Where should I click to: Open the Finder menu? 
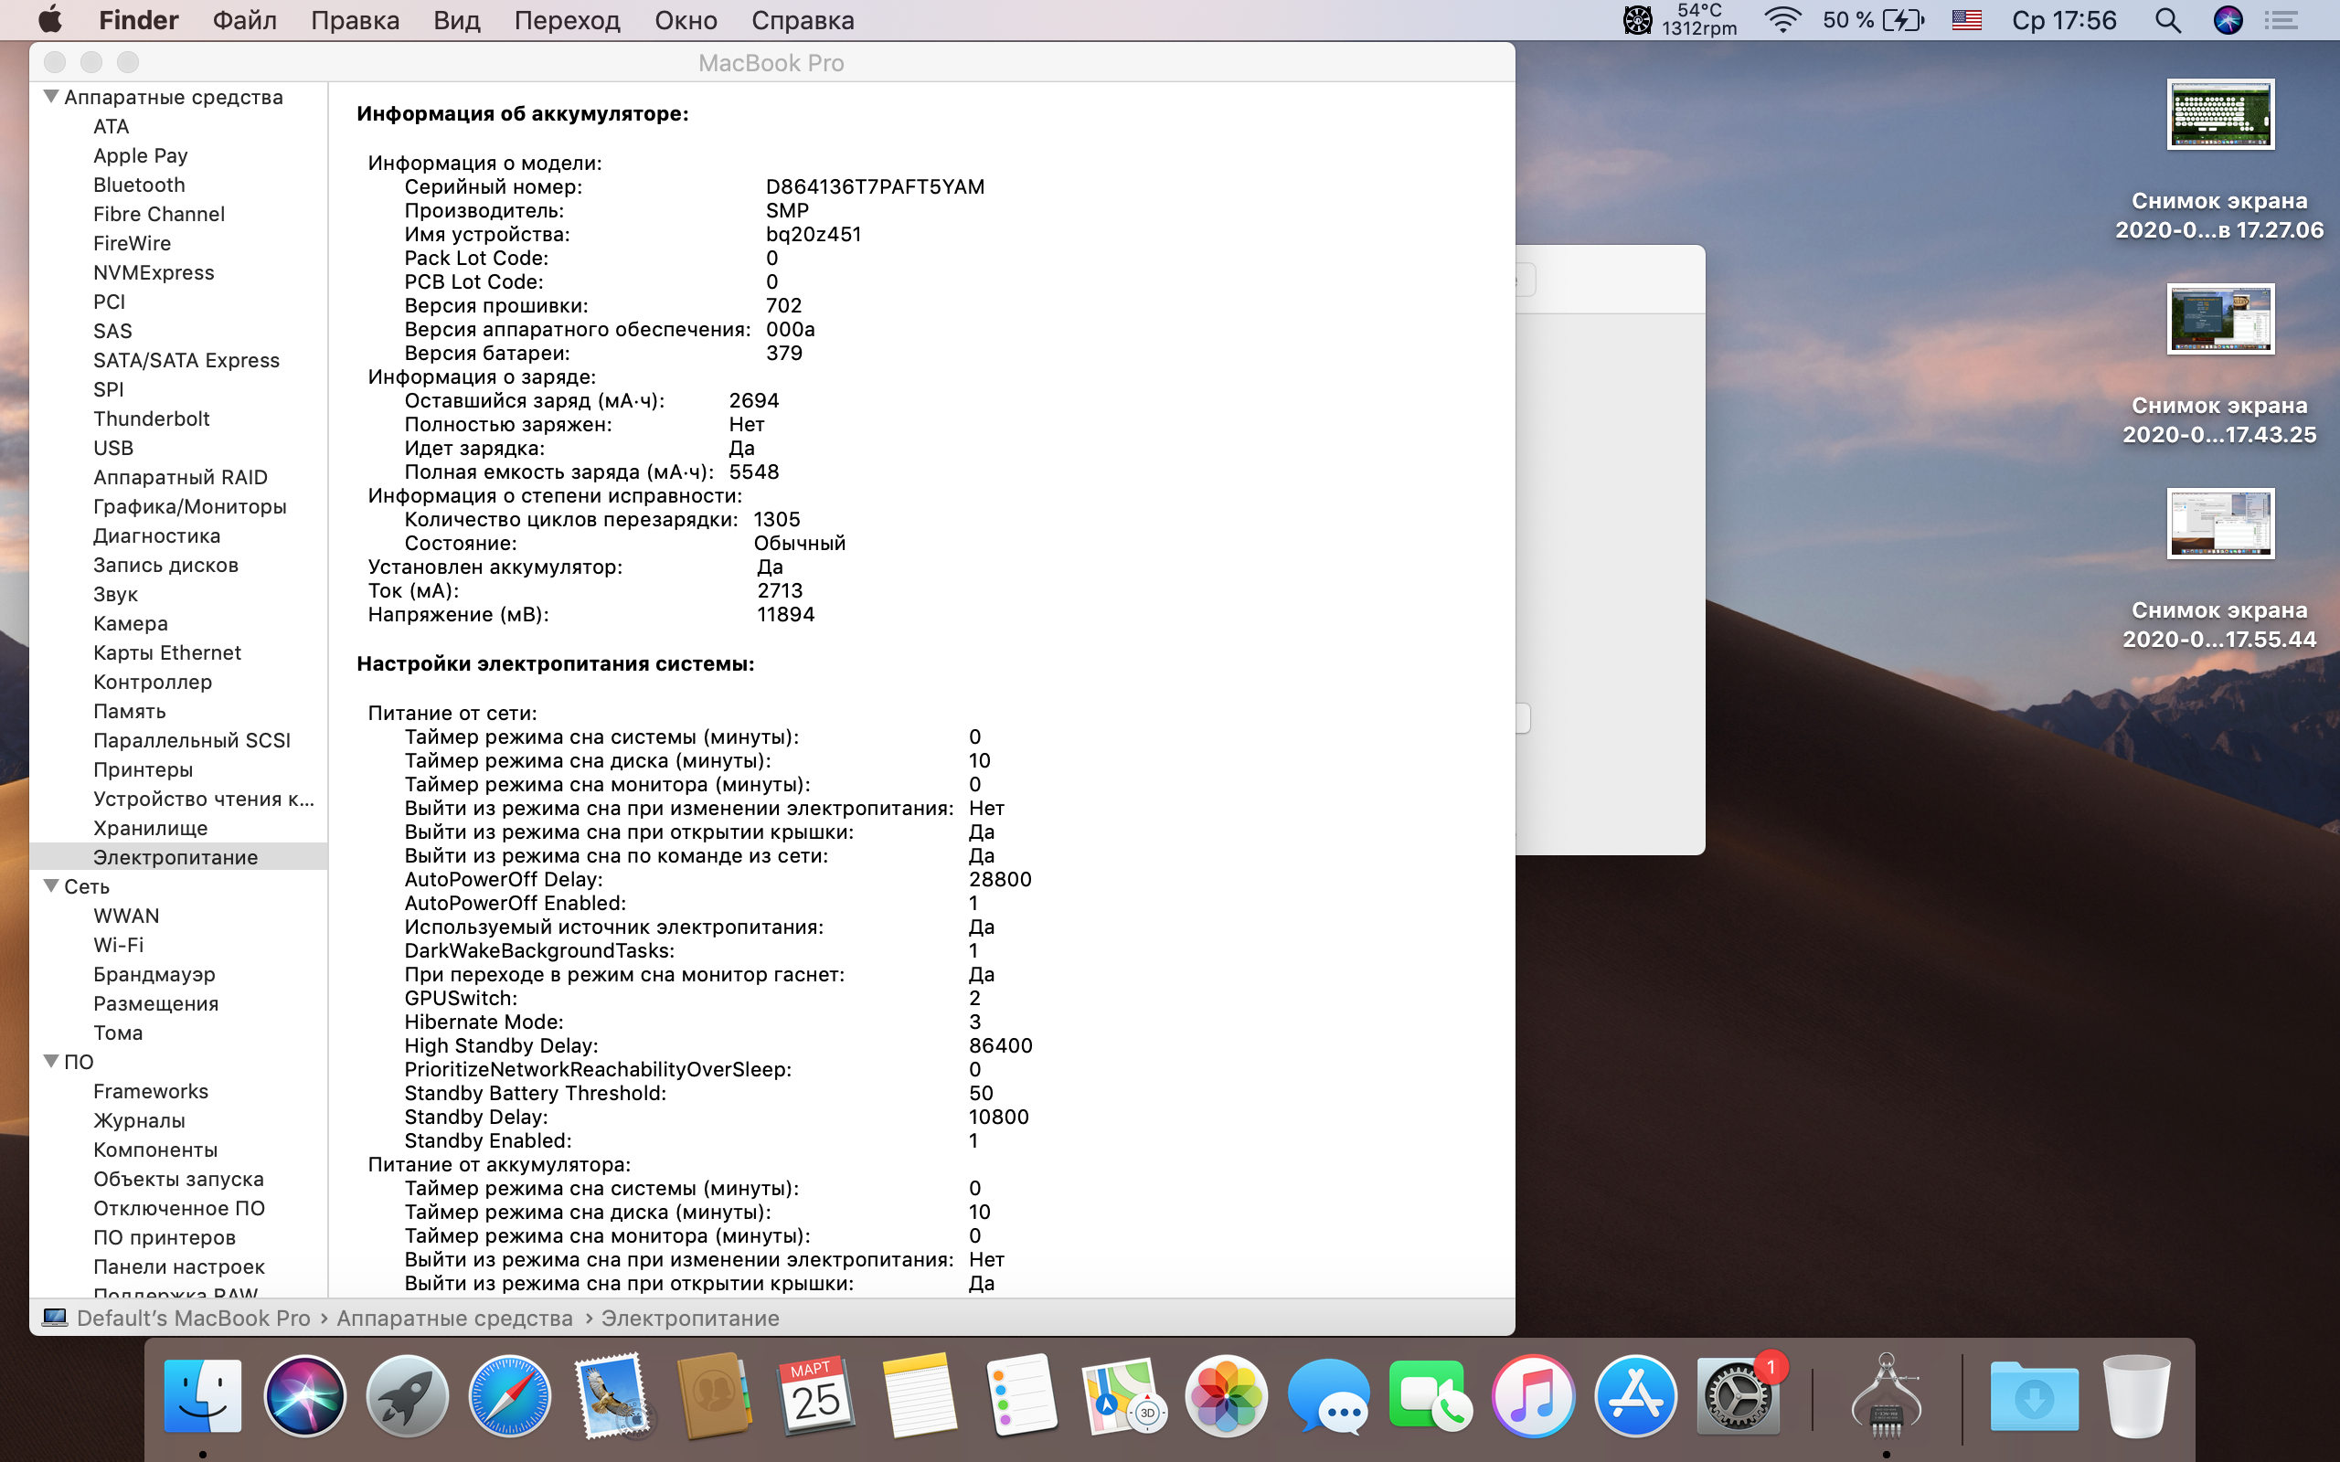pyautogui.click(x=138, y=20)
